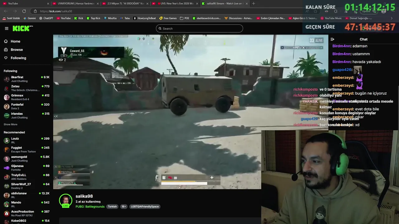Click TrulyEviLL avatar icon
The image size is (399, 224).
tap(6, 177)
